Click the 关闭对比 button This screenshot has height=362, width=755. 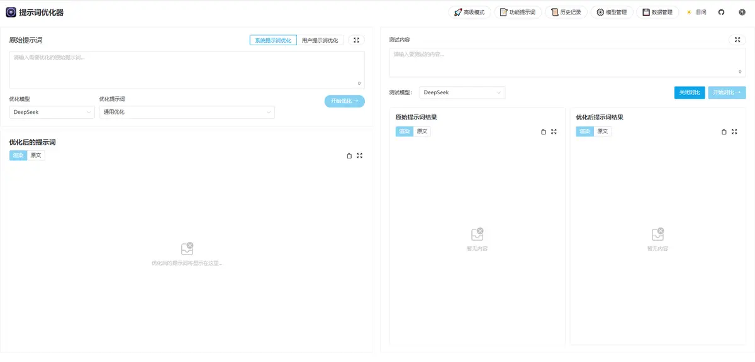690,92
